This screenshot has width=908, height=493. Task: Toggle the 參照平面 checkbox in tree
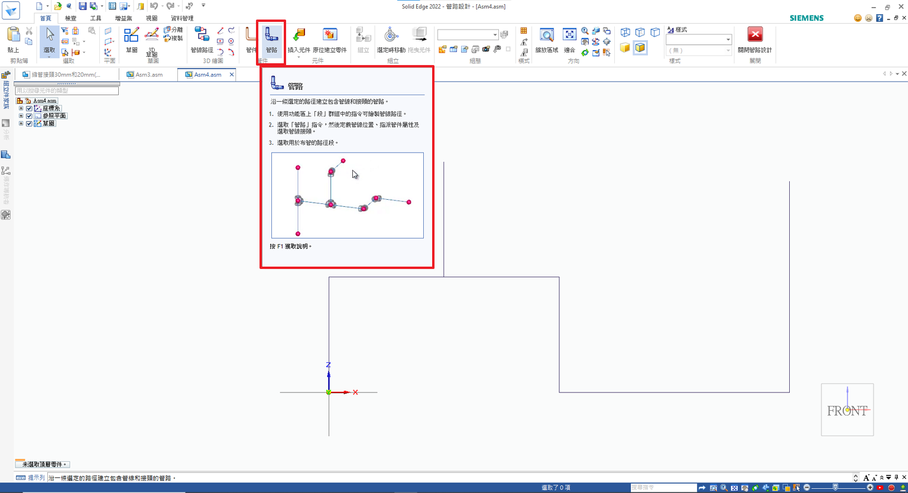tap(29, 116)
